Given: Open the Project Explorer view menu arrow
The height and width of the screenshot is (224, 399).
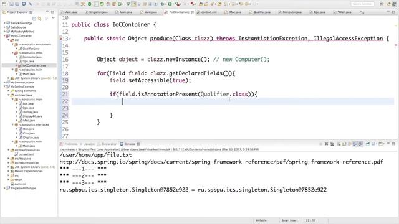Looking at the screenshot, I should pos(53,18).
